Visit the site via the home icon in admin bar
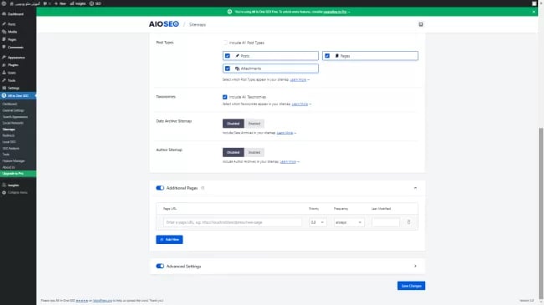 pyautogui.click(x=12, y=3)
